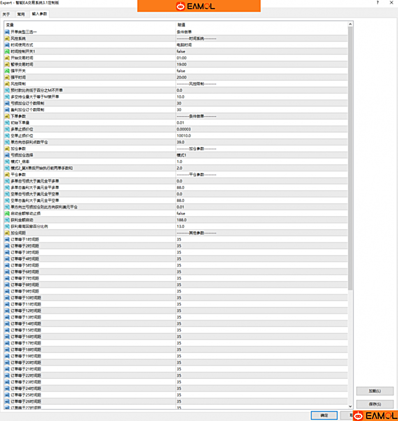Viewport: 398px width, 421px height.
Task: Click the icon beside 开单类型三选一
Action: coord(7,32)
